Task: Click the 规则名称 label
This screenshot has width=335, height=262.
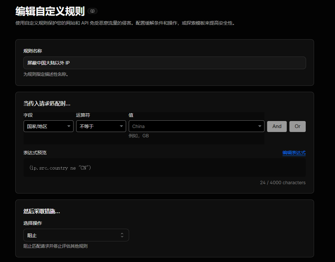Action: 33,51
